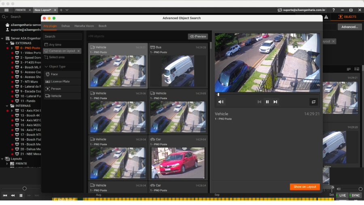This screenshot has height=205, width=364.
Task: Toggle the SYNC button in timeline
Action: (356, 195)
